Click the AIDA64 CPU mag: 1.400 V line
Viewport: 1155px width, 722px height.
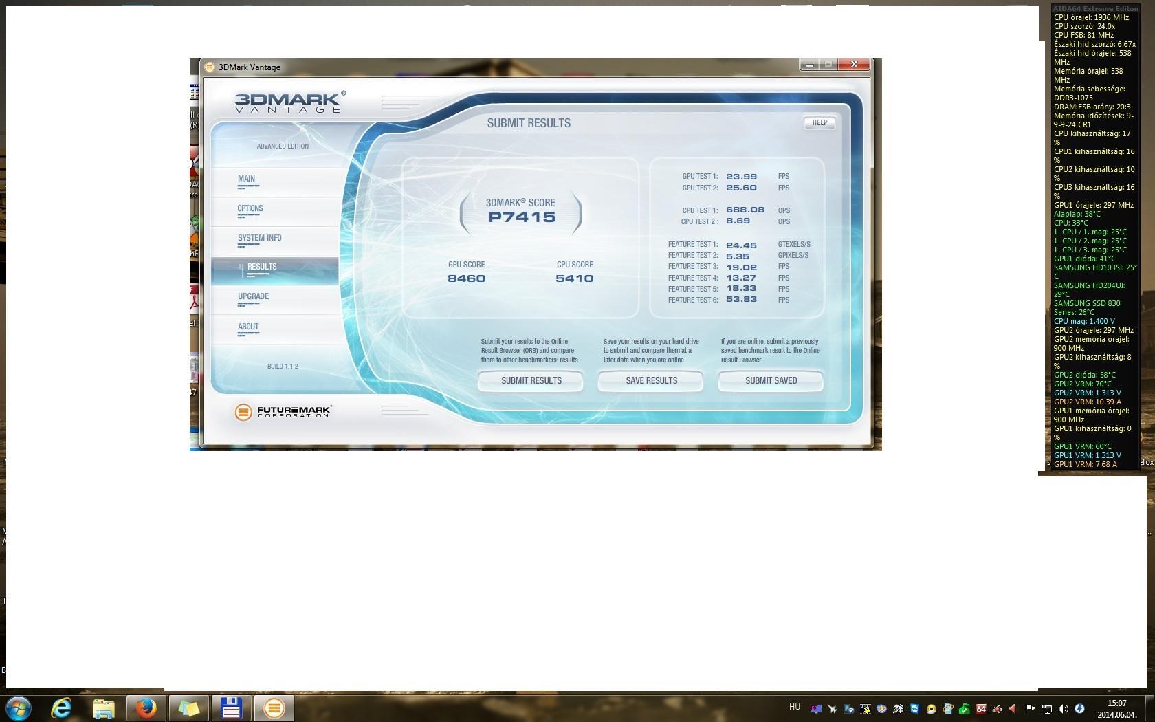point(1084,321)
